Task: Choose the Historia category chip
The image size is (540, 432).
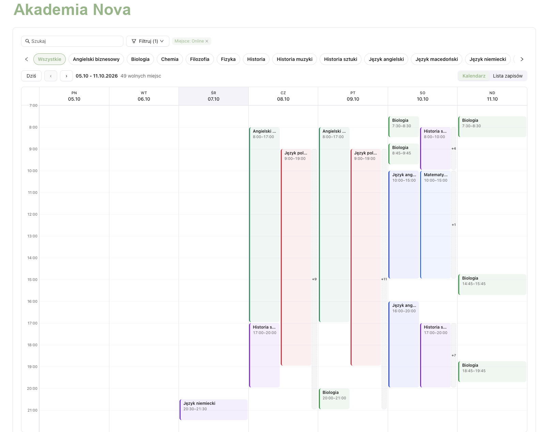Action: point(256,59)
